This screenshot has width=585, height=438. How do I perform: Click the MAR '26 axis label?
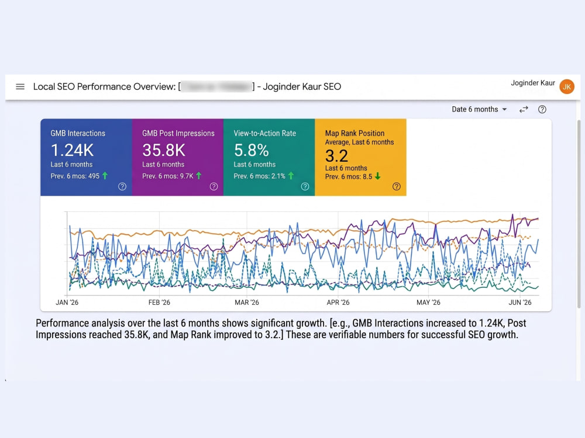(x=247, y=303)
